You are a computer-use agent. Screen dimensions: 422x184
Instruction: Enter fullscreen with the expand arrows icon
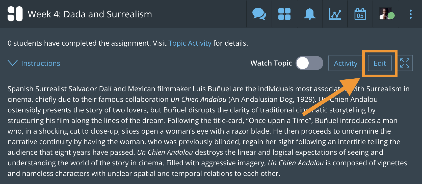(405, 63)
